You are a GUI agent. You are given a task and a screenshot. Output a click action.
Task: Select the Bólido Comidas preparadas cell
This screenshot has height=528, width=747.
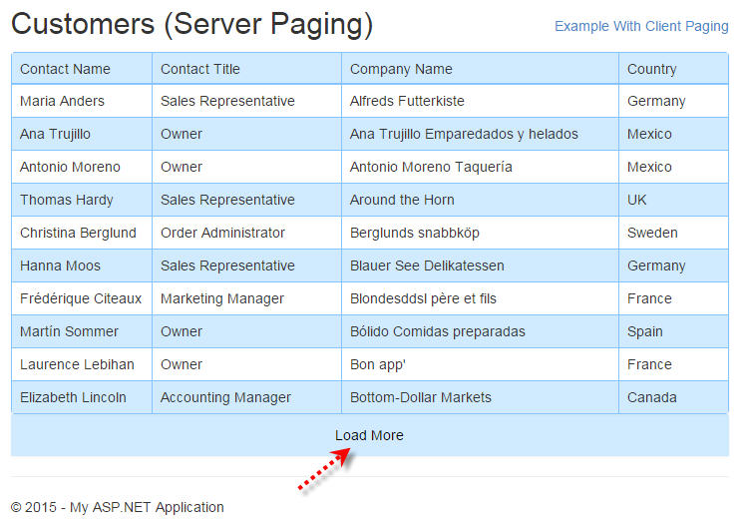tap(481, 331)
